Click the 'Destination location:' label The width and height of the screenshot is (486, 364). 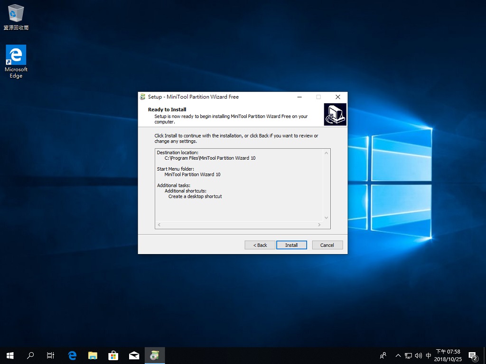[x=178, y=153]
